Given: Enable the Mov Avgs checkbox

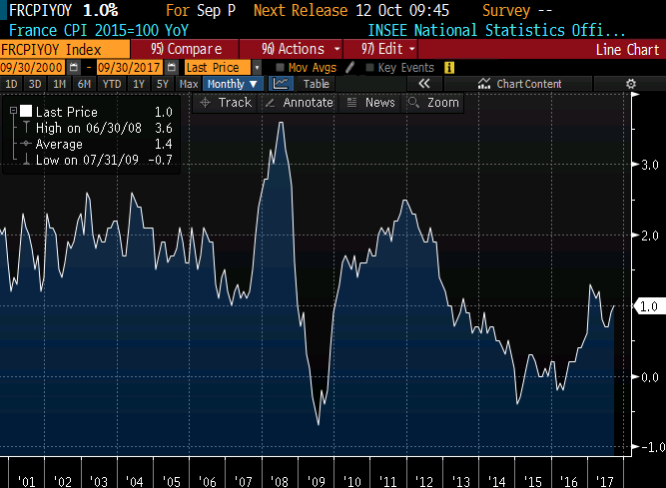Looking at the screenshot, I should coord(281,67).
